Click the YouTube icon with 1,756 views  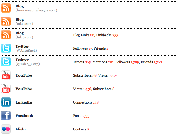(x=6, y=89)
